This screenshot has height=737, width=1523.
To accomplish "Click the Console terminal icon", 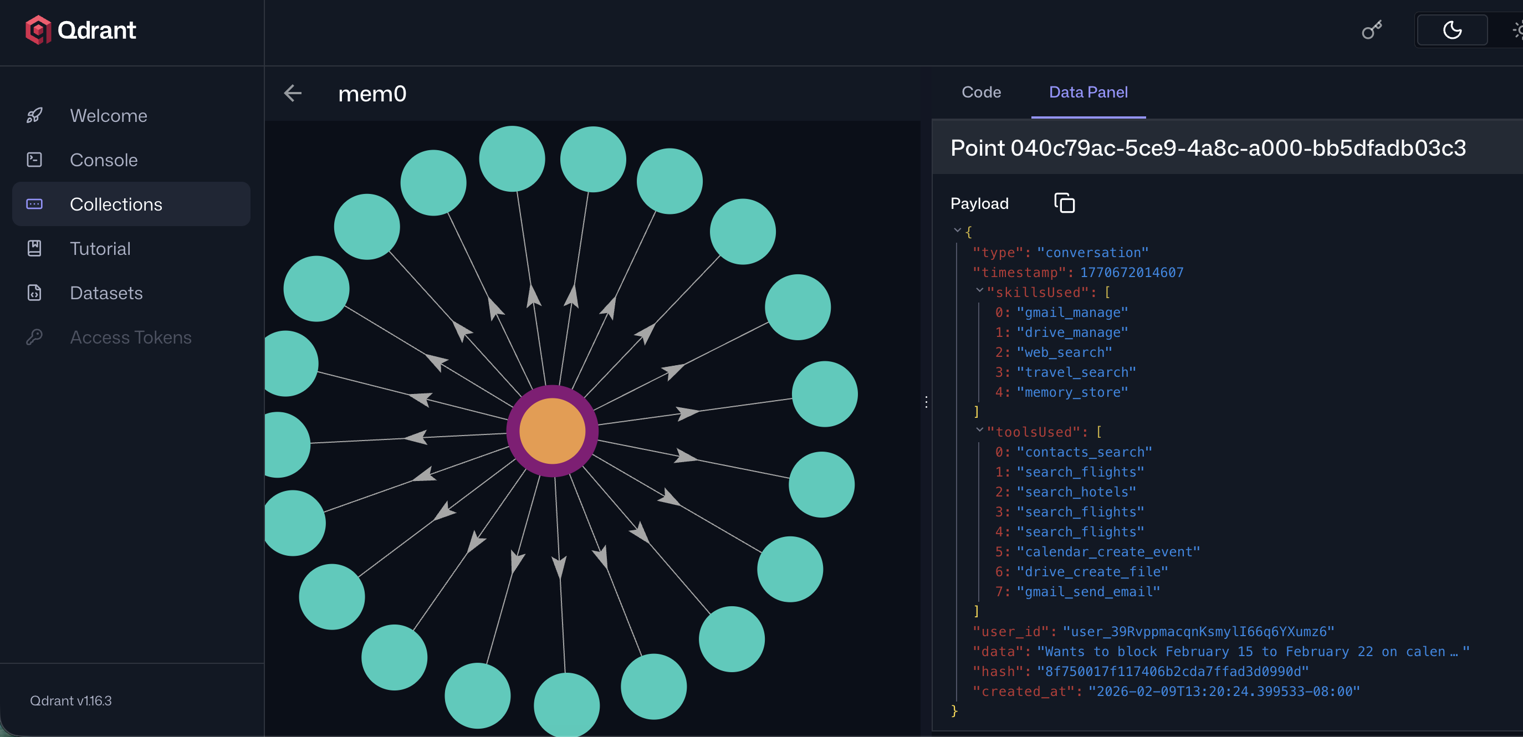I will [x=34, y=160].
